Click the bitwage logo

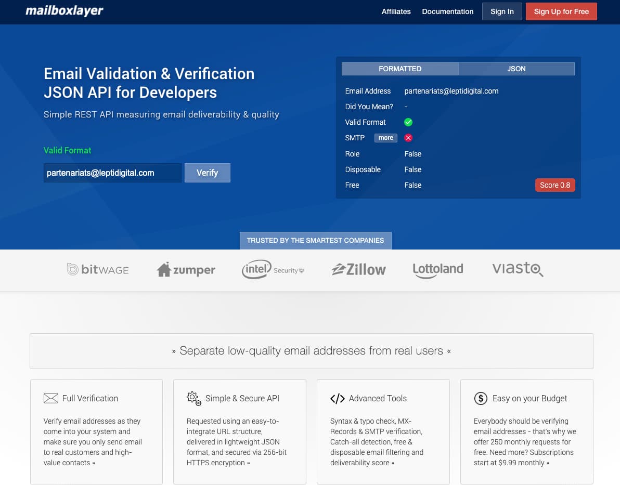(98, 269)
